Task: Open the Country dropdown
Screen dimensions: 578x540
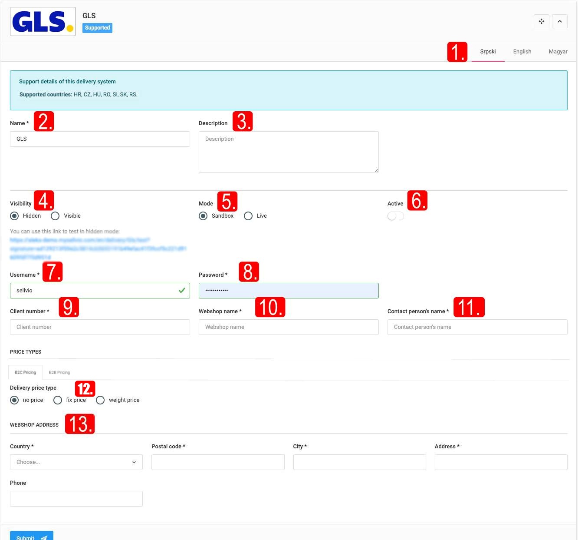Action: click(76, 462)
